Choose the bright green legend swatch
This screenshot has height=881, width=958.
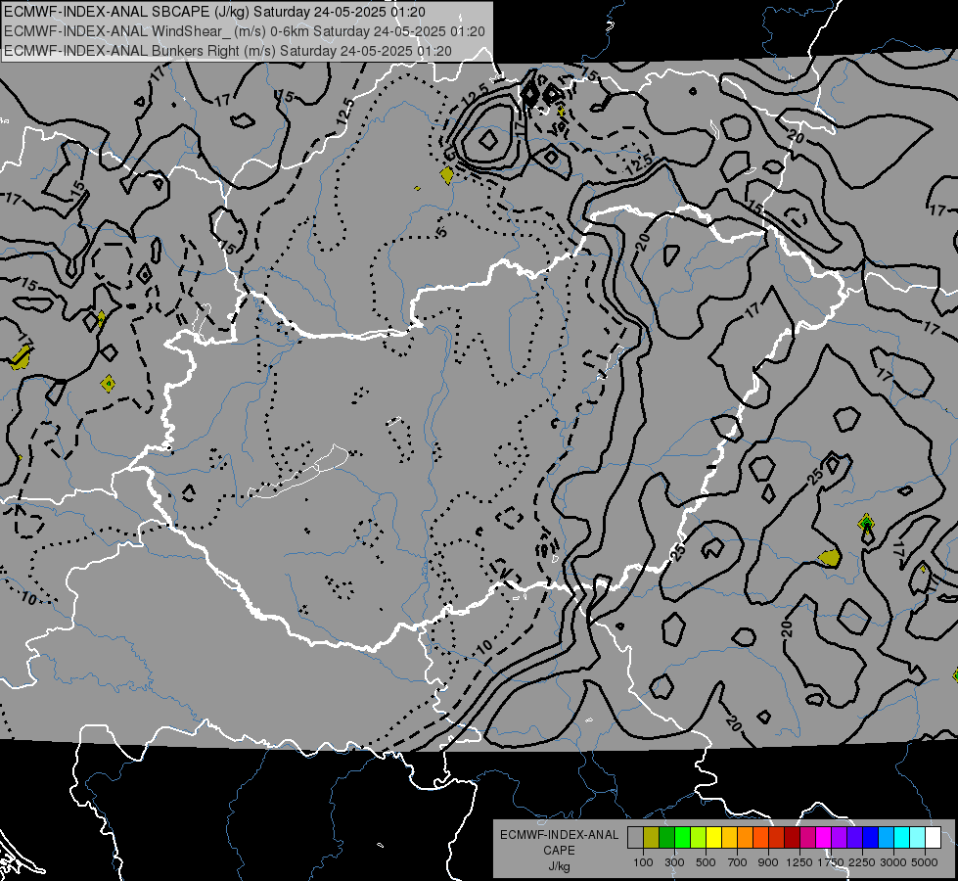pos(682,838)
